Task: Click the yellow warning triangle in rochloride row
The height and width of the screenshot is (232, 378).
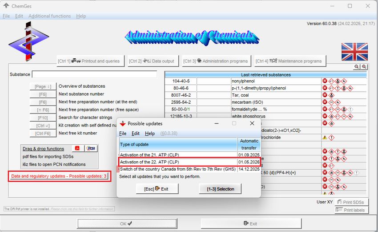Action: (x=325, y=138)
